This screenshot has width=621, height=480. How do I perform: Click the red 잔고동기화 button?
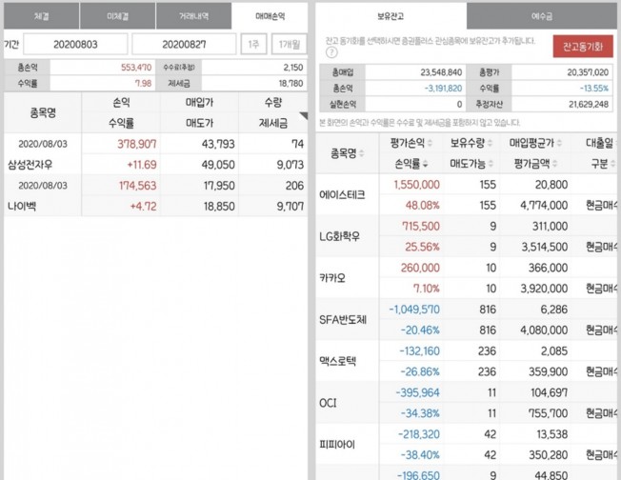coord(583,47)
